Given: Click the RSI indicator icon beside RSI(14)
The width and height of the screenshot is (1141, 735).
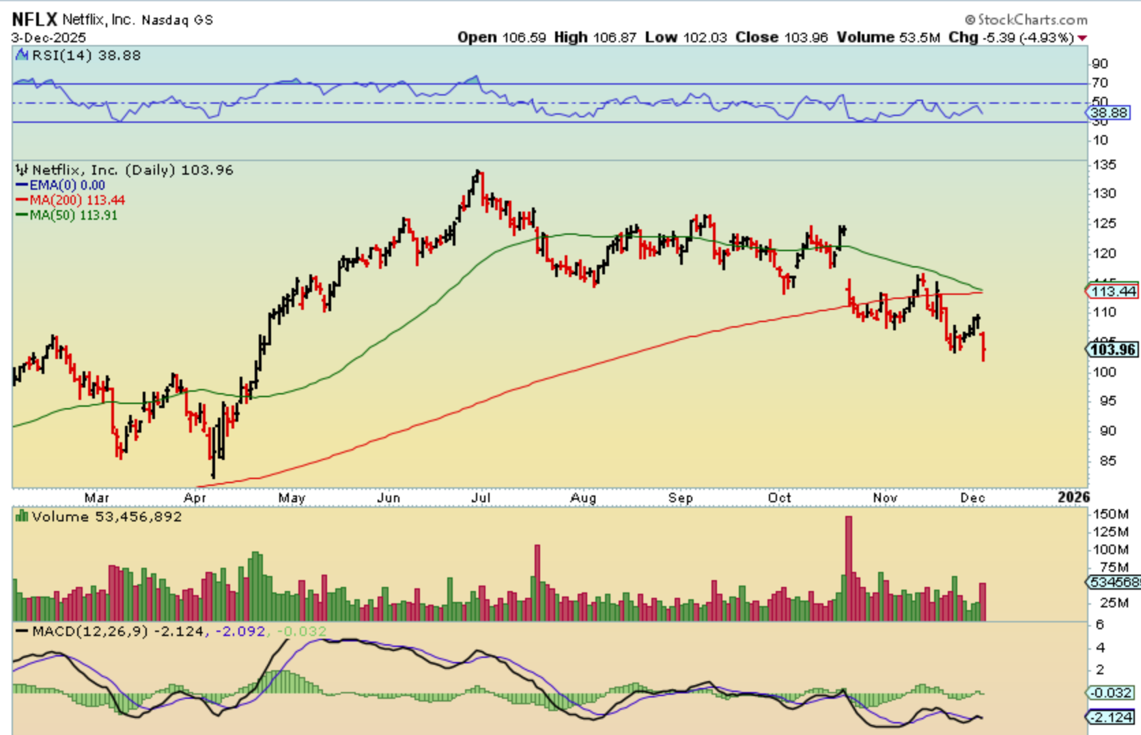Looking at the screenshot, I should click(x=22, y=55).
